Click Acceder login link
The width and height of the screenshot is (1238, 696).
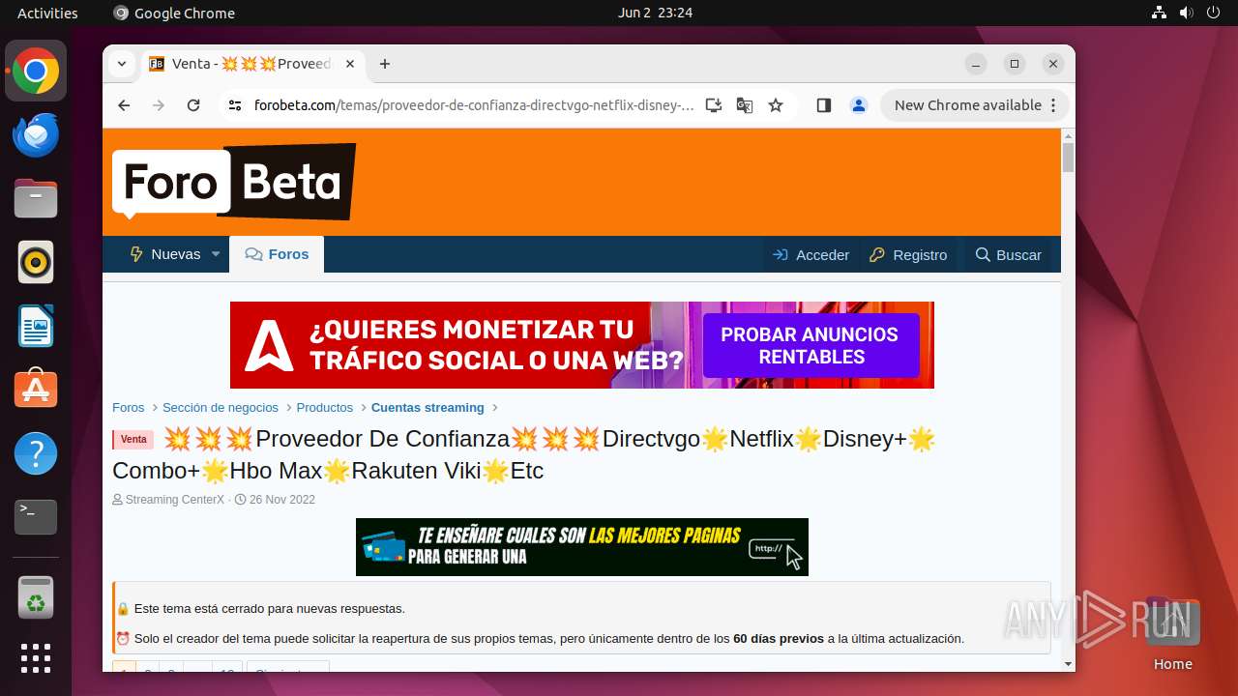[811, 255]
